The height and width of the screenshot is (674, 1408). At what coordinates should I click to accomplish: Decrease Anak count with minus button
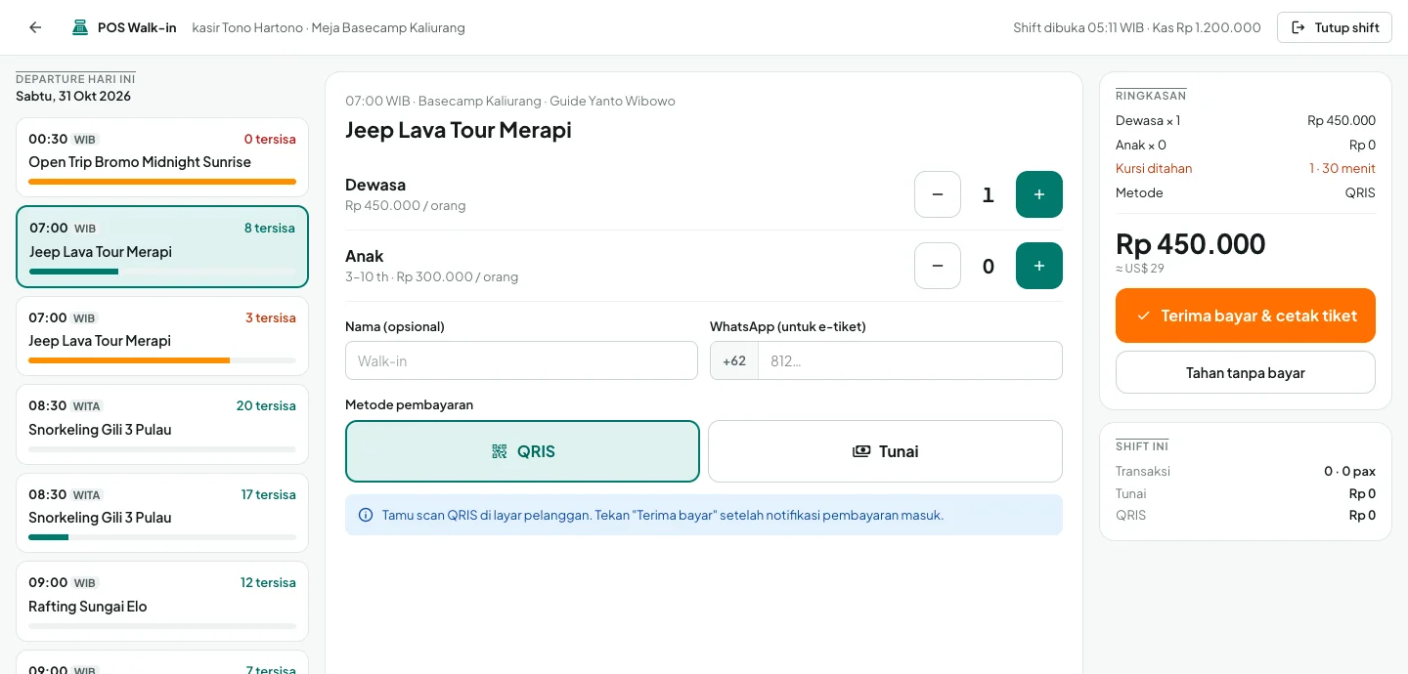point(938,266)
